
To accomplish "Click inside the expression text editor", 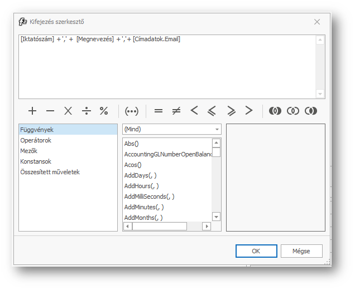I will pyautogui.click(x=167, y=67).
